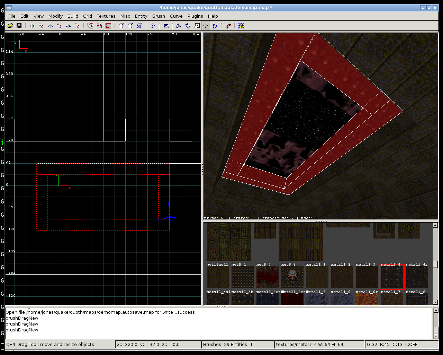Image resolution: width=443 pixels, height=355 pixels.
Task: Open the Entity menu
Action: [141, 16]
